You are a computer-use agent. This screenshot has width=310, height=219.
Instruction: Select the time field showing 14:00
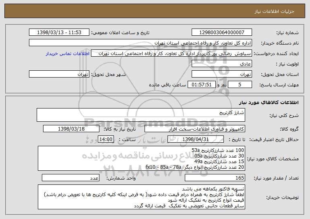(x=106, y=139)
